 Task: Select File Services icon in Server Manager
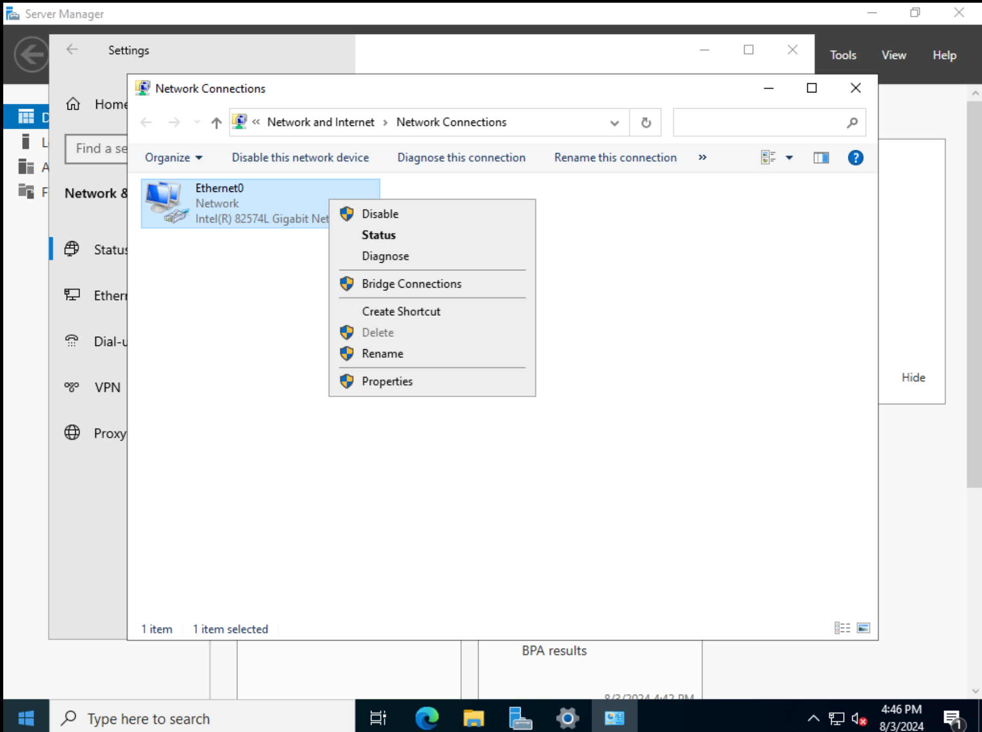[26, 191]
